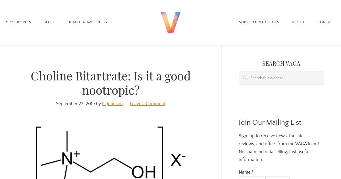Focus the Search this website field
This screenshot has width=341, height=179.
point(281,78)
